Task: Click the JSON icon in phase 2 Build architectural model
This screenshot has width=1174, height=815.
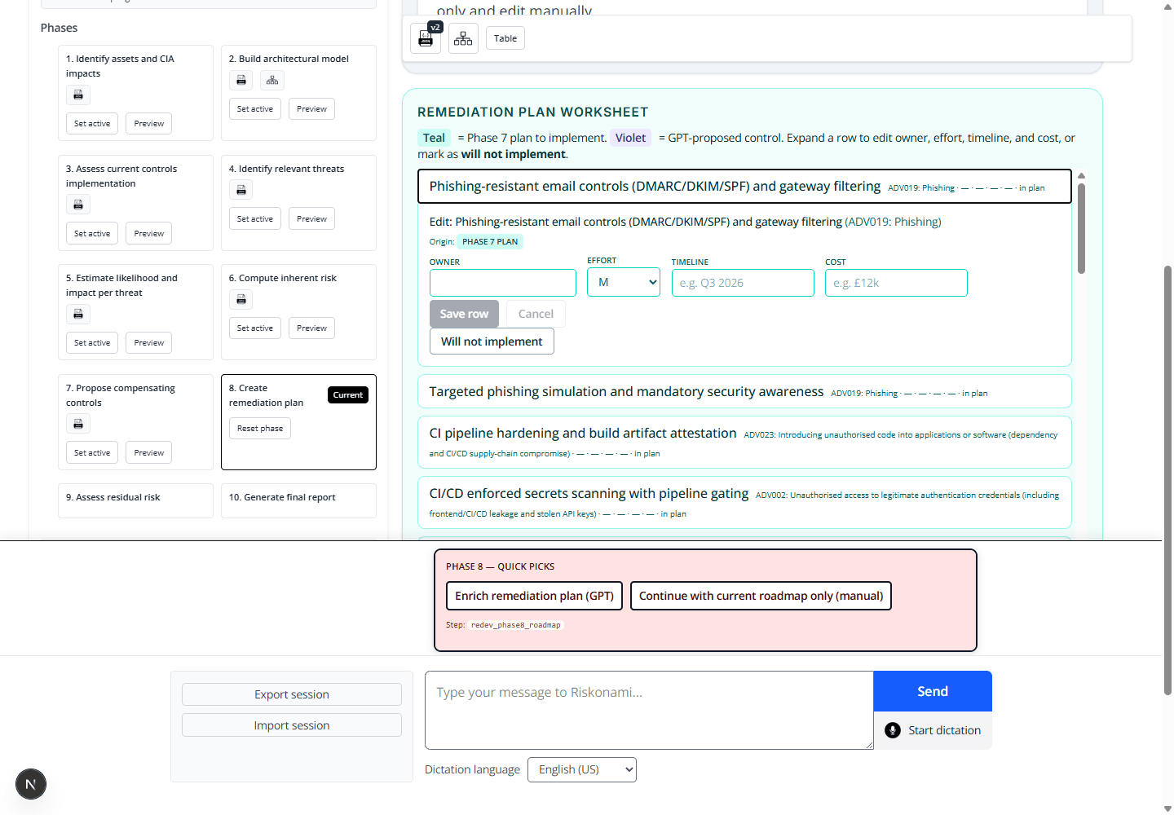Action: pos(241,80)
